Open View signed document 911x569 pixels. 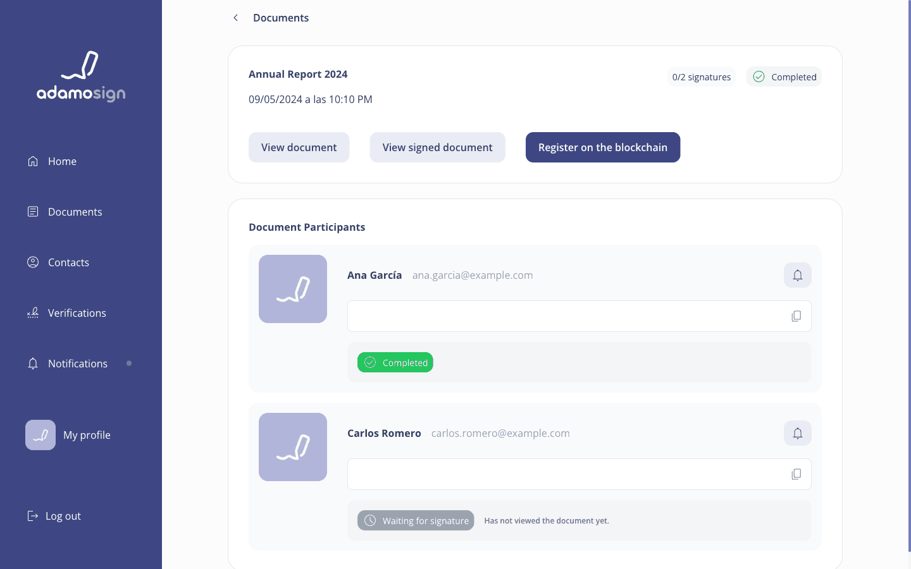point(437,147)
